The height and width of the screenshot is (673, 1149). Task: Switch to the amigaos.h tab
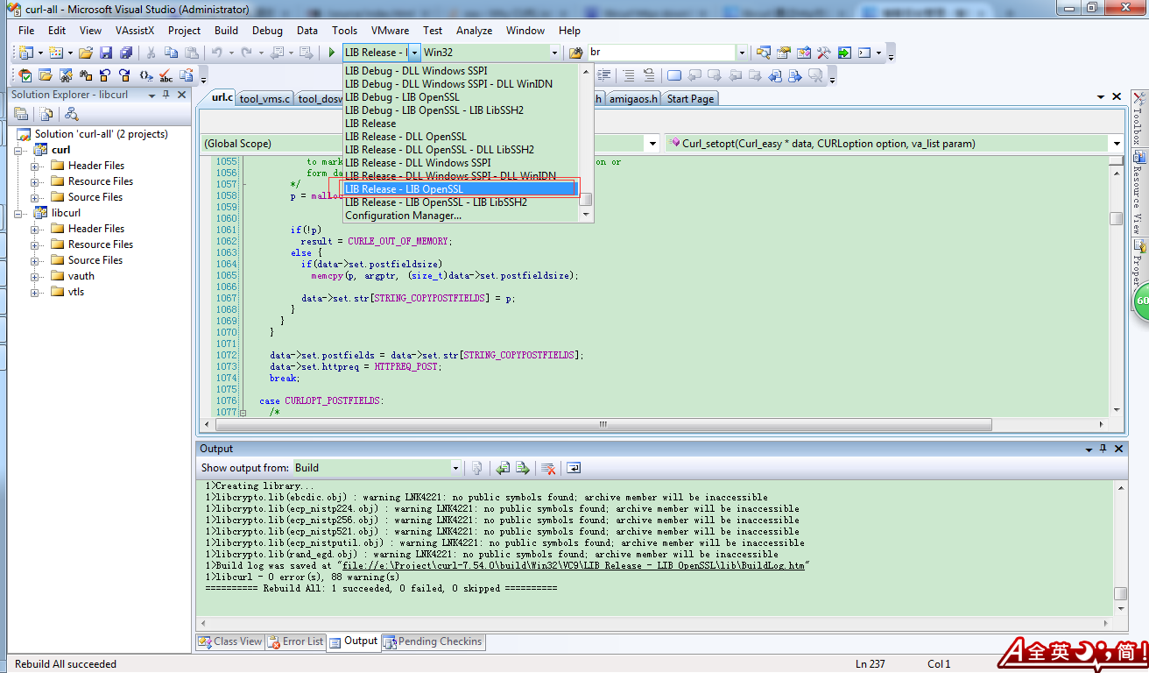point(633,99)
